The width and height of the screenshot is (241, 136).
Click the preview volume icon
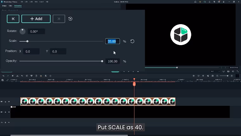(x=233, y=71)
